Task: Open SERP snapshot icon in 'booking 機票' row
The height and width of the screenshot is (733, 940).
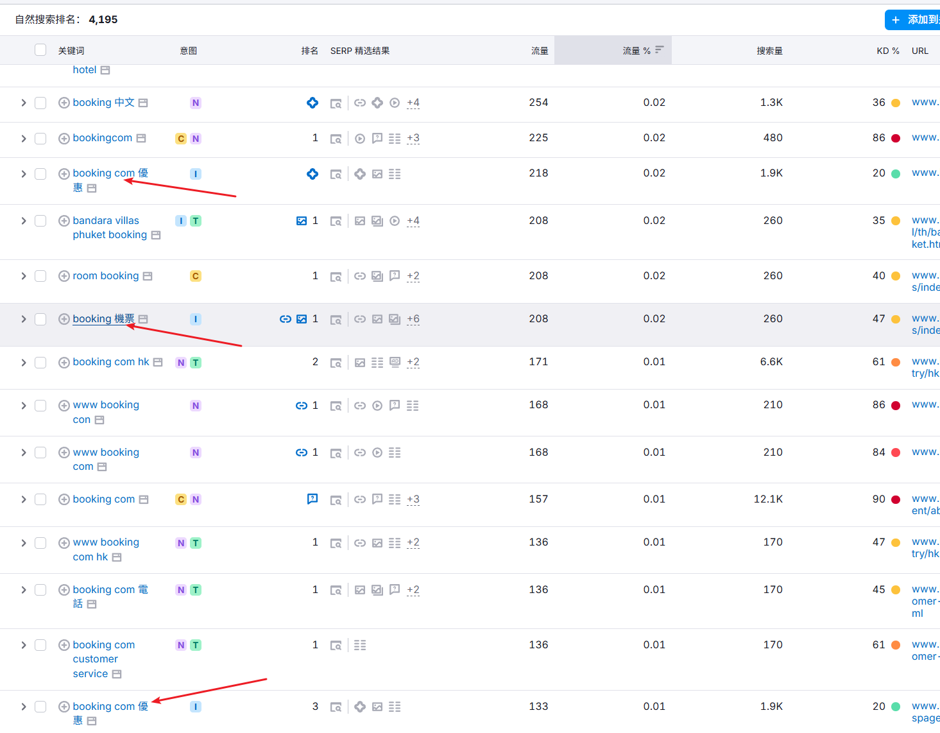Action: click(x=336, y=320)
